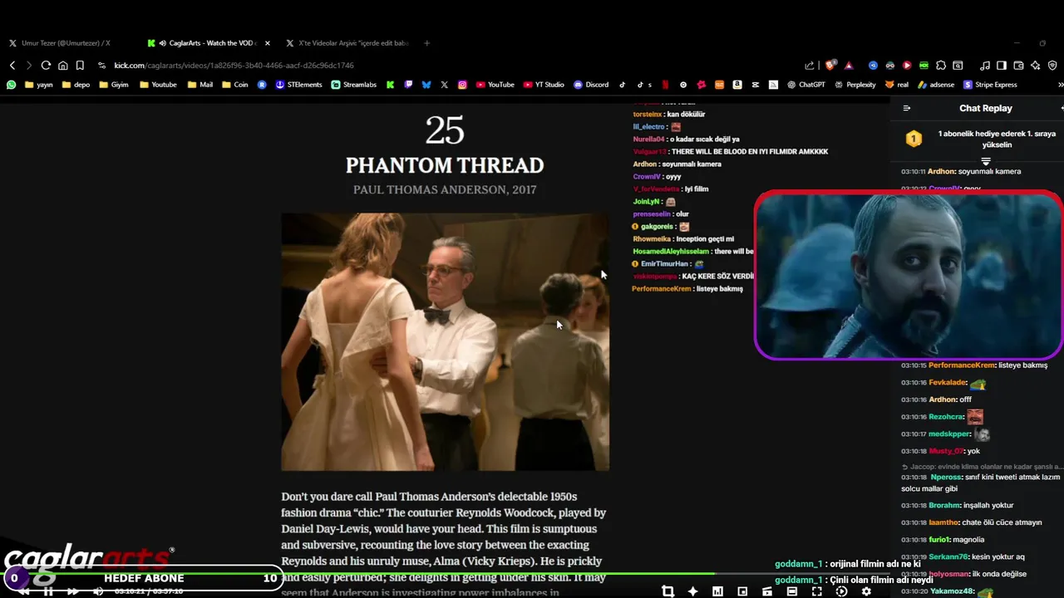Bookmark this page with the bookmark icon
The height and width of the screenshot is (598, 1064).
(80, 66)
